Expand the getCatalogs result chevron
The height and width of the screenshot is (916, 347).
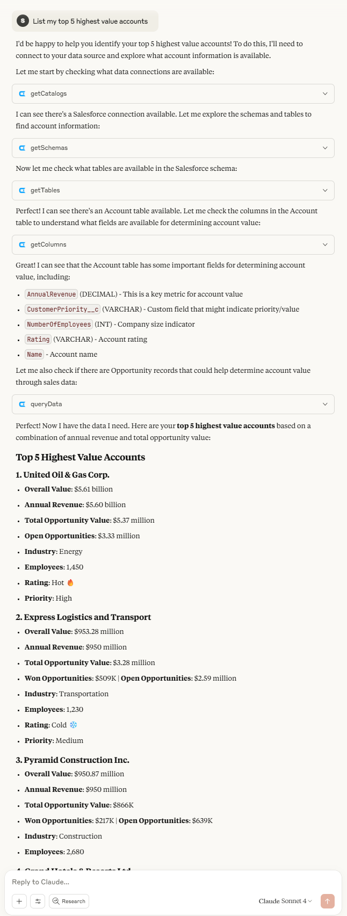point(325,93)
